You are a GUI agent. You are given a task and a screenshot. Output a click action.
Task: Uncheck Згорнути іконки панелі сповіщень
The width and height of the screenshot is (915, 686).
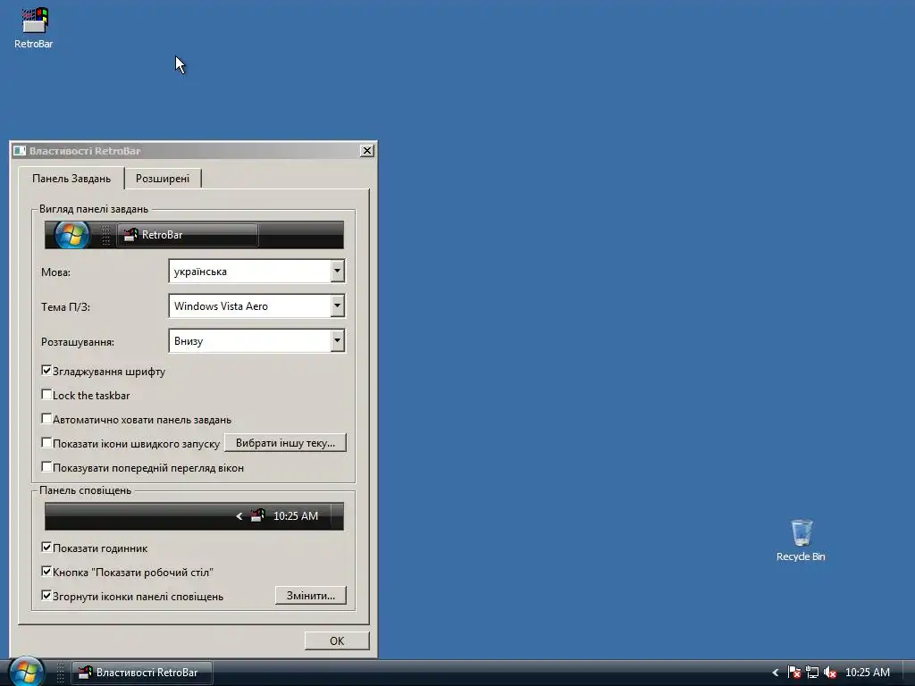pyautogui.click(x=46, y=596)
